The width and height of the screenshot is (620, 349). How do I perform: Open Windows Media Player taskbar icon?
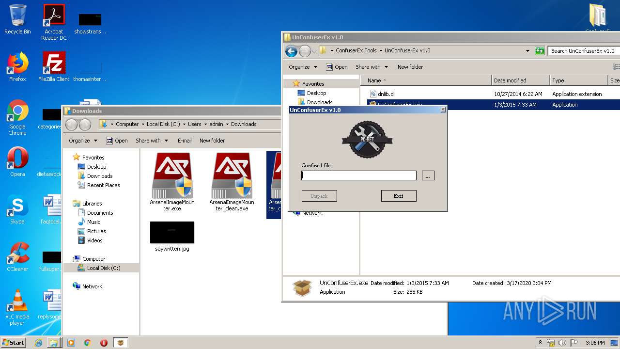[x=71, y=343]
